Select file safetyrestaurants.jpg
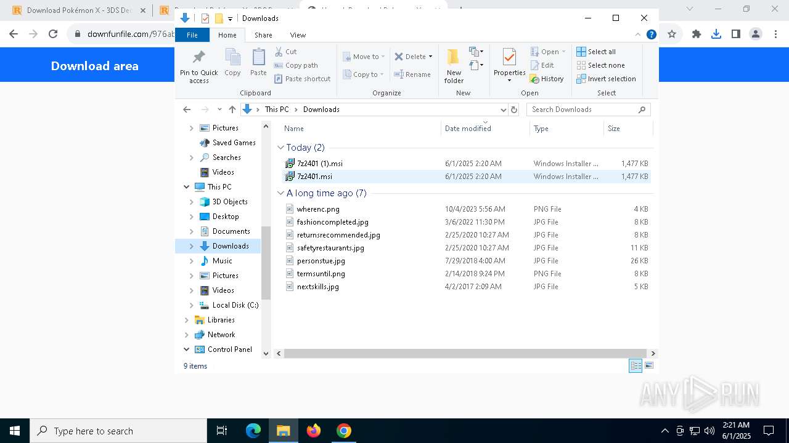 coord(330,248)
